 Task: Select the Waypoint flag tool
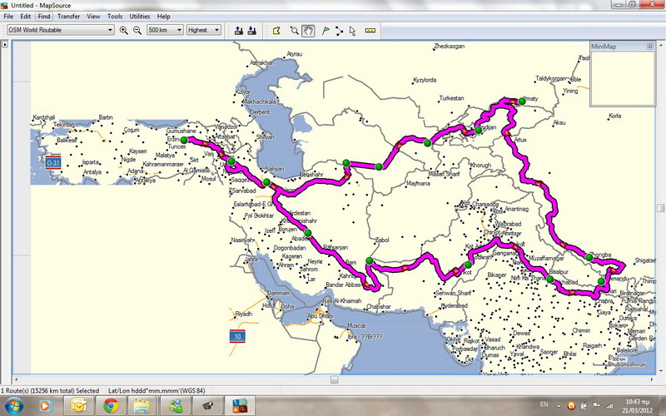(325, 30)
